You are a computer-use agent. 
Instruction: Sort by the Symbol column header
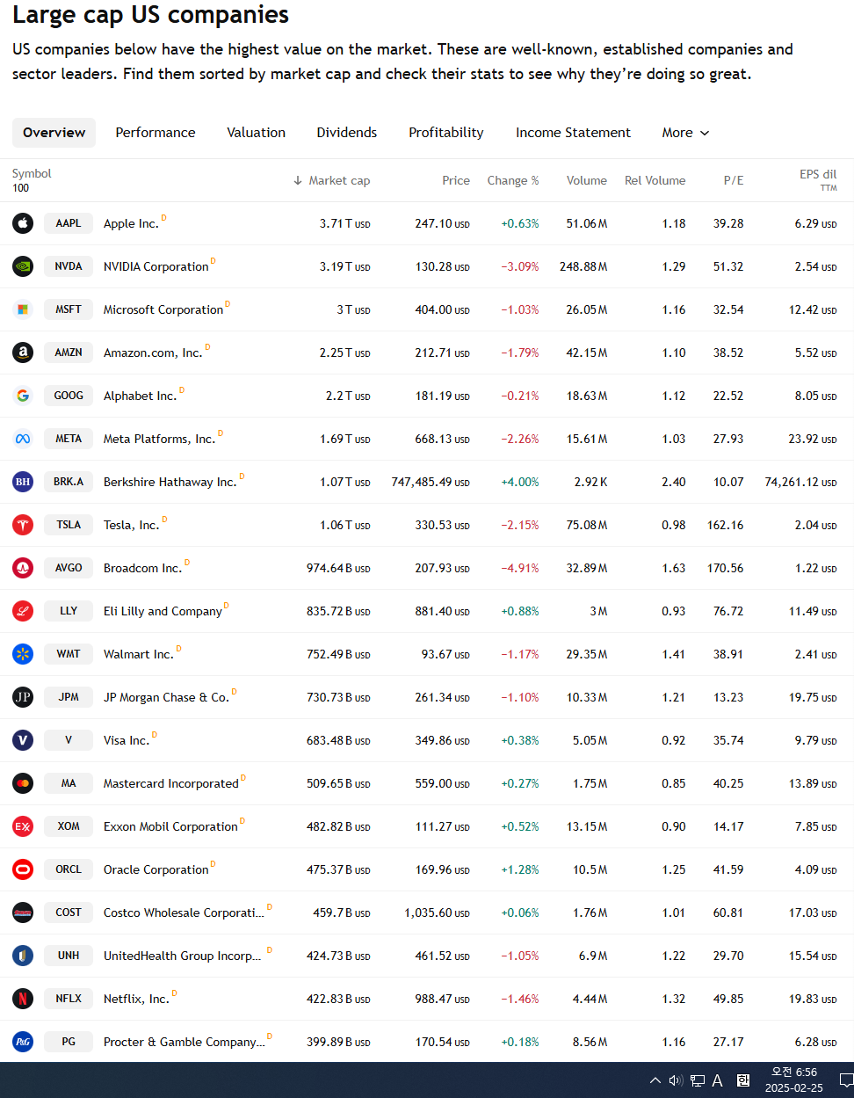pos(32,174)
